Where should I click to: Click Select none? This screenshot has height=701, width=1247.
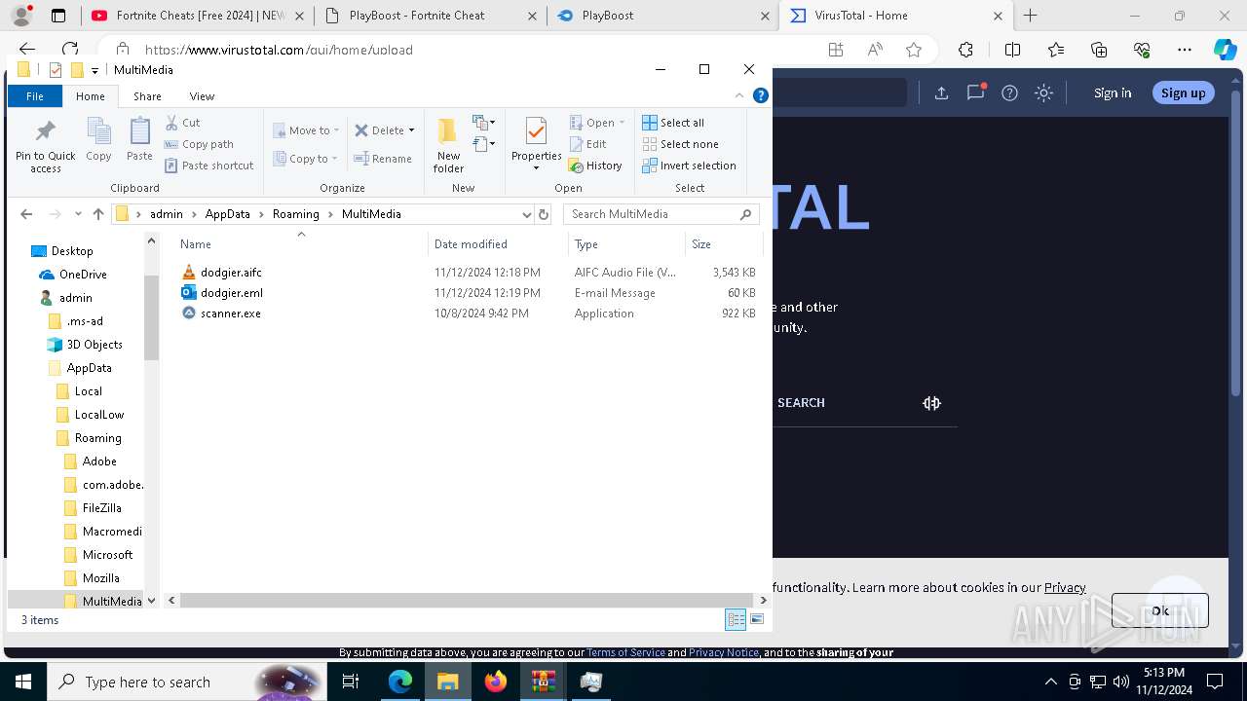pyautogui.click(x=680, y=144)
